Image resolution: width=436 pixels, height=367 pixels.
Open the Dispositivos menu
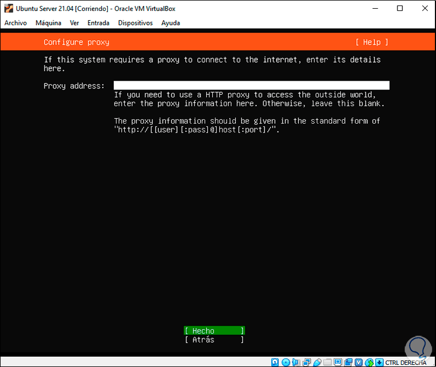[135, 23]
